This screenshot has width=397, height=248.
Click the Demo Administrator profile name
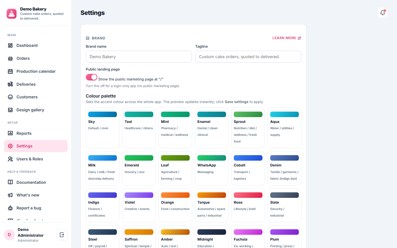click(31, 233)
